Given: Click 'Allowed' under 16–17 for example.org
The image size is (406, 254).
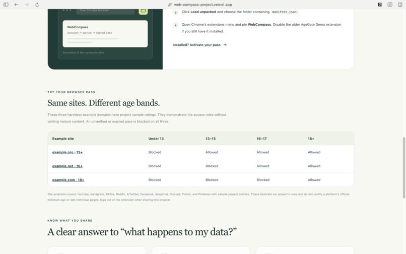Looking at the screenshot, I should [x=263, y=152].
